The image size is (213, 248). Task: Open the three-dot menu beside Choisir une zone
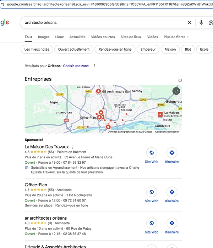click(x=94, y=66)
